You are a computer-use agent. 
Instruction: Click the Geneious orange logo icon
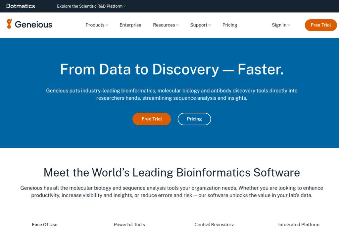tap(9, 24)
